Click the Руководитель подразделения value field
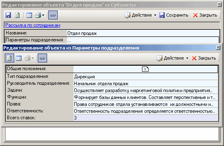This screenshot has width=224, height=146. (145, 84)
